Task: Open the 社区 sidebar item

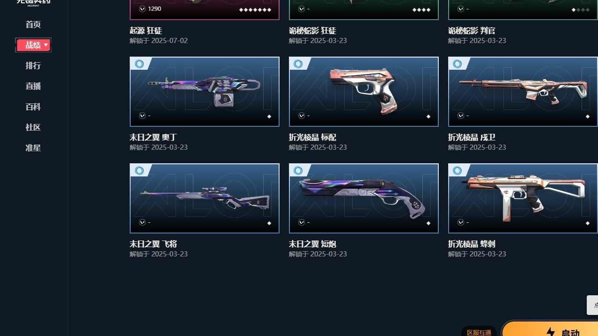Action: [33, 127]
